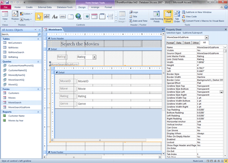Screen dimensions: 228x163
Task: Click Convert Form's Macros to Visual Basic
Action: pyautogui.click(x=203, y=21)
